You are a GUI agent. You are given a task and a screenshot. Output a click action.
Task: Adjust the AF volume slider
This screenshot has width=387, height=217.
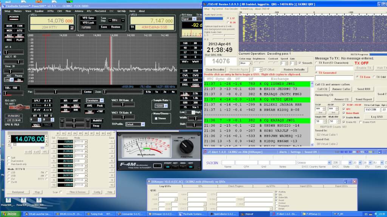14,52
